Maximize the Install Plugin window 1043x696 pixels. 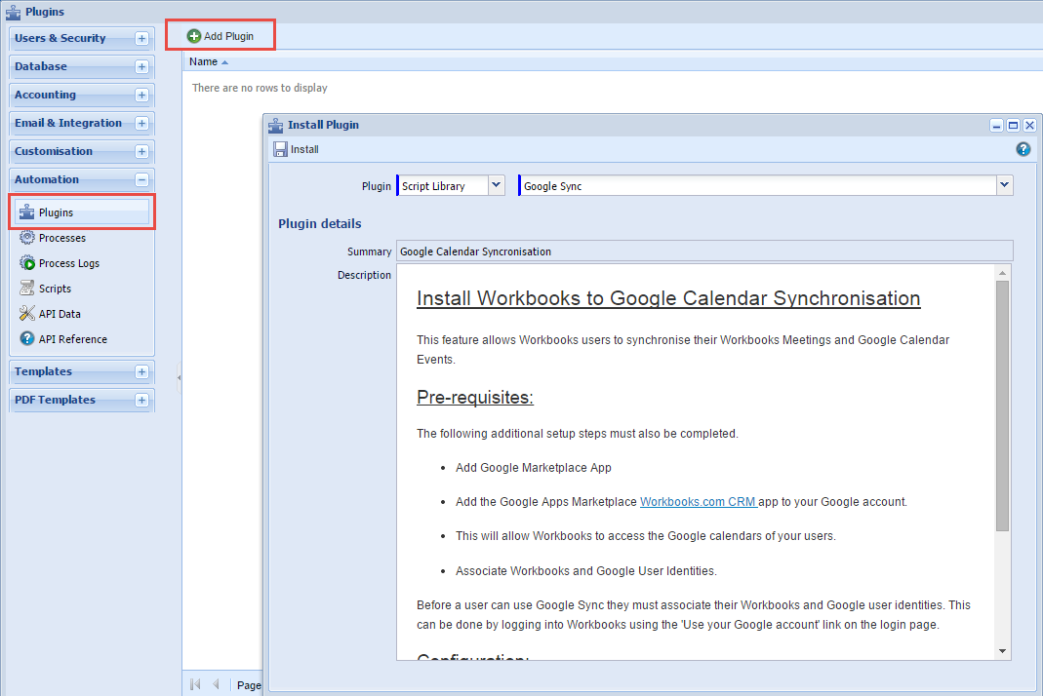[1013, 125]
